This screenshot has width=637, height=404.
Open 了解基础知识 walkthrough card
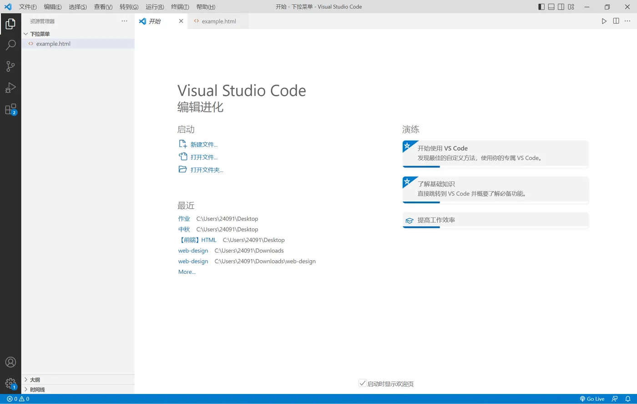496,189
